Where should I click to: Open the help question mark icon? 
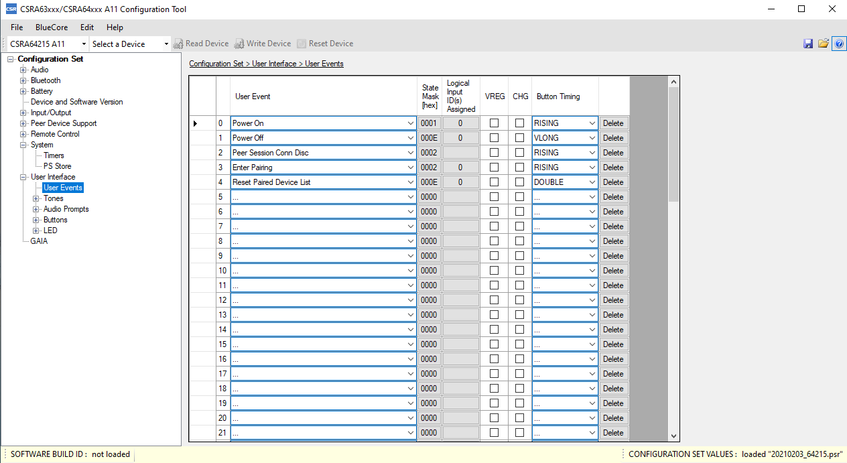pos(838,44)
